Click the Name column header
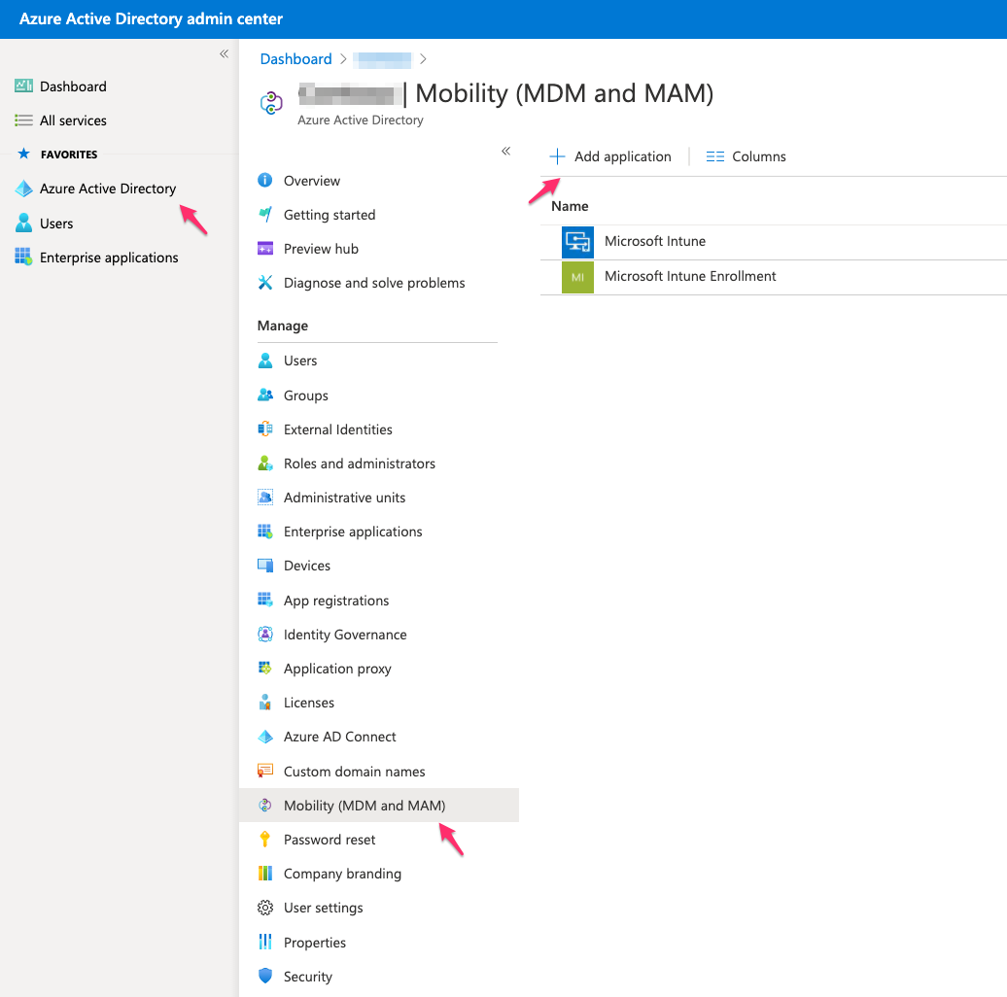This screenshot has width=1007, height=997. (x=570, y=206)
